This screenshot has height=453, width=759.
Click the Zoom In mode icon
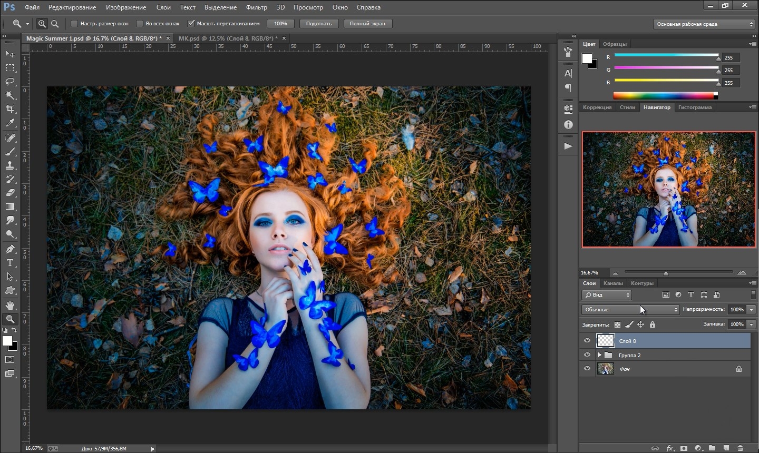(42, 24)
